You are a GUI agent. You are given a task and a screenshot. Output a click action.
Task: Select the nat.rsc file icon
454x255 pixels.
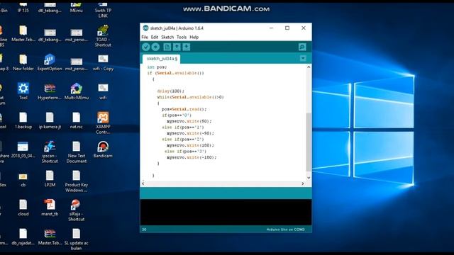(76, 120)
